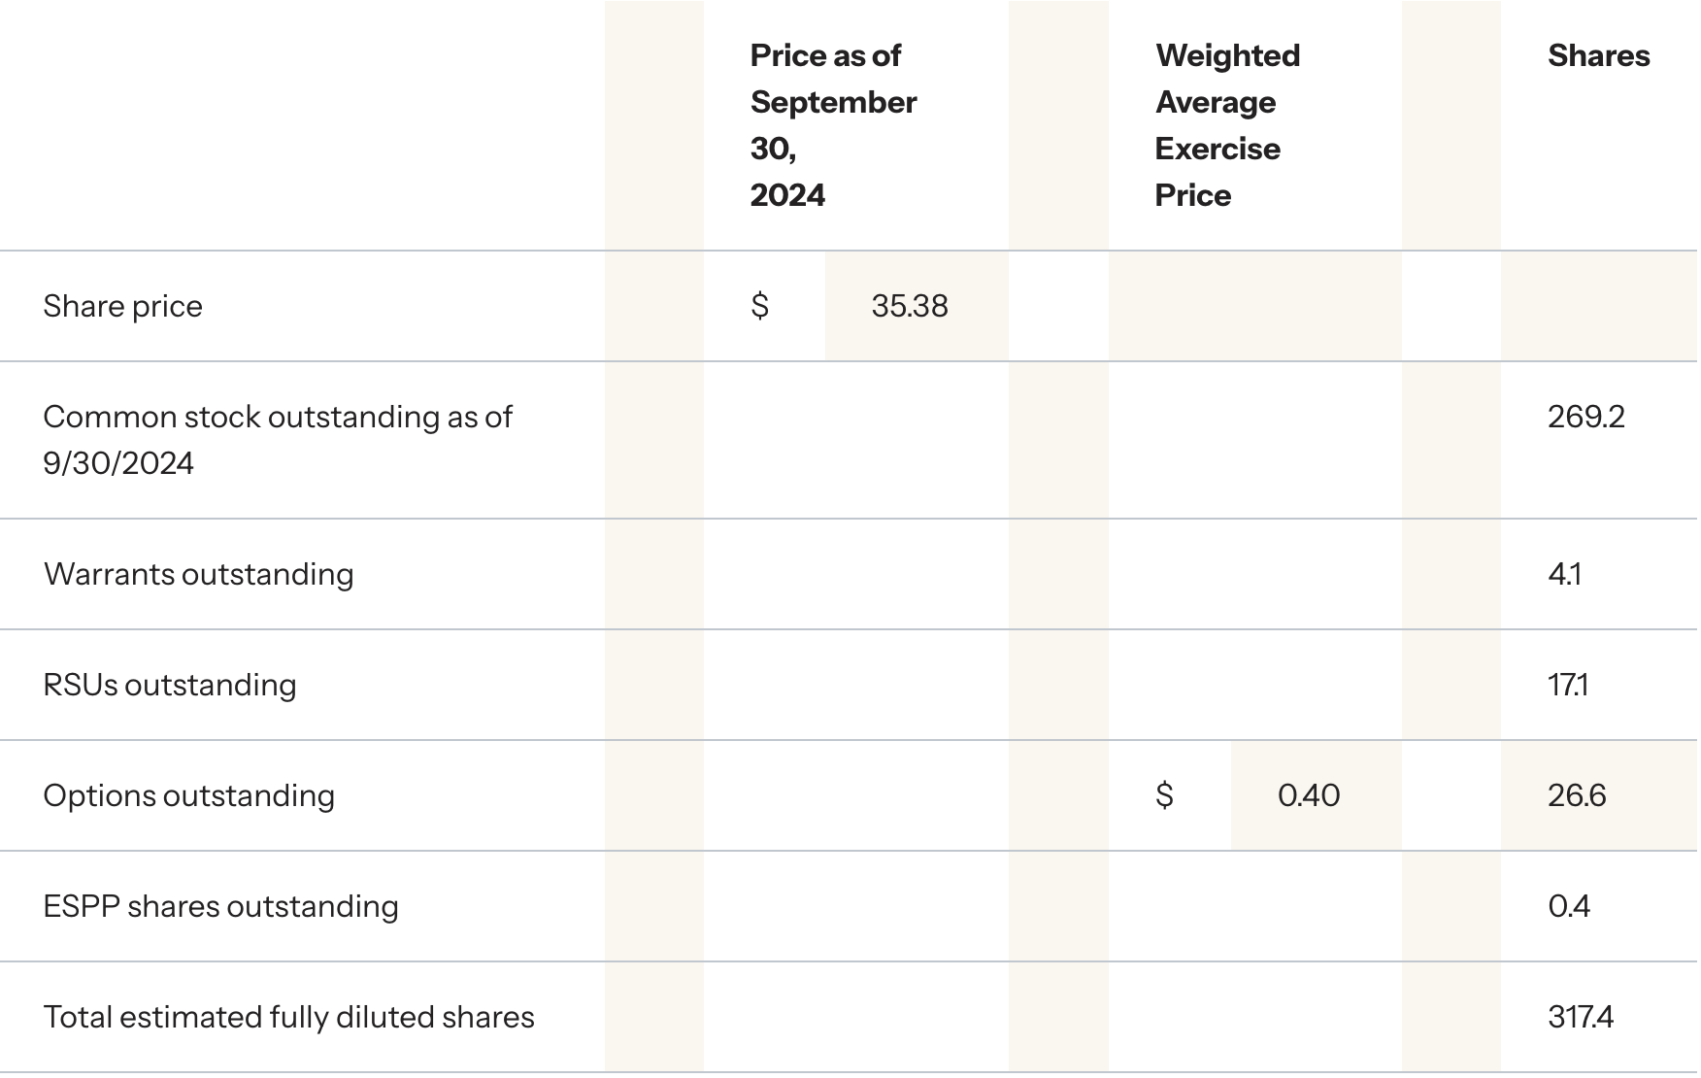Click the "Shares" column header
1701x1078 pixels.
tap(1598, 55)
